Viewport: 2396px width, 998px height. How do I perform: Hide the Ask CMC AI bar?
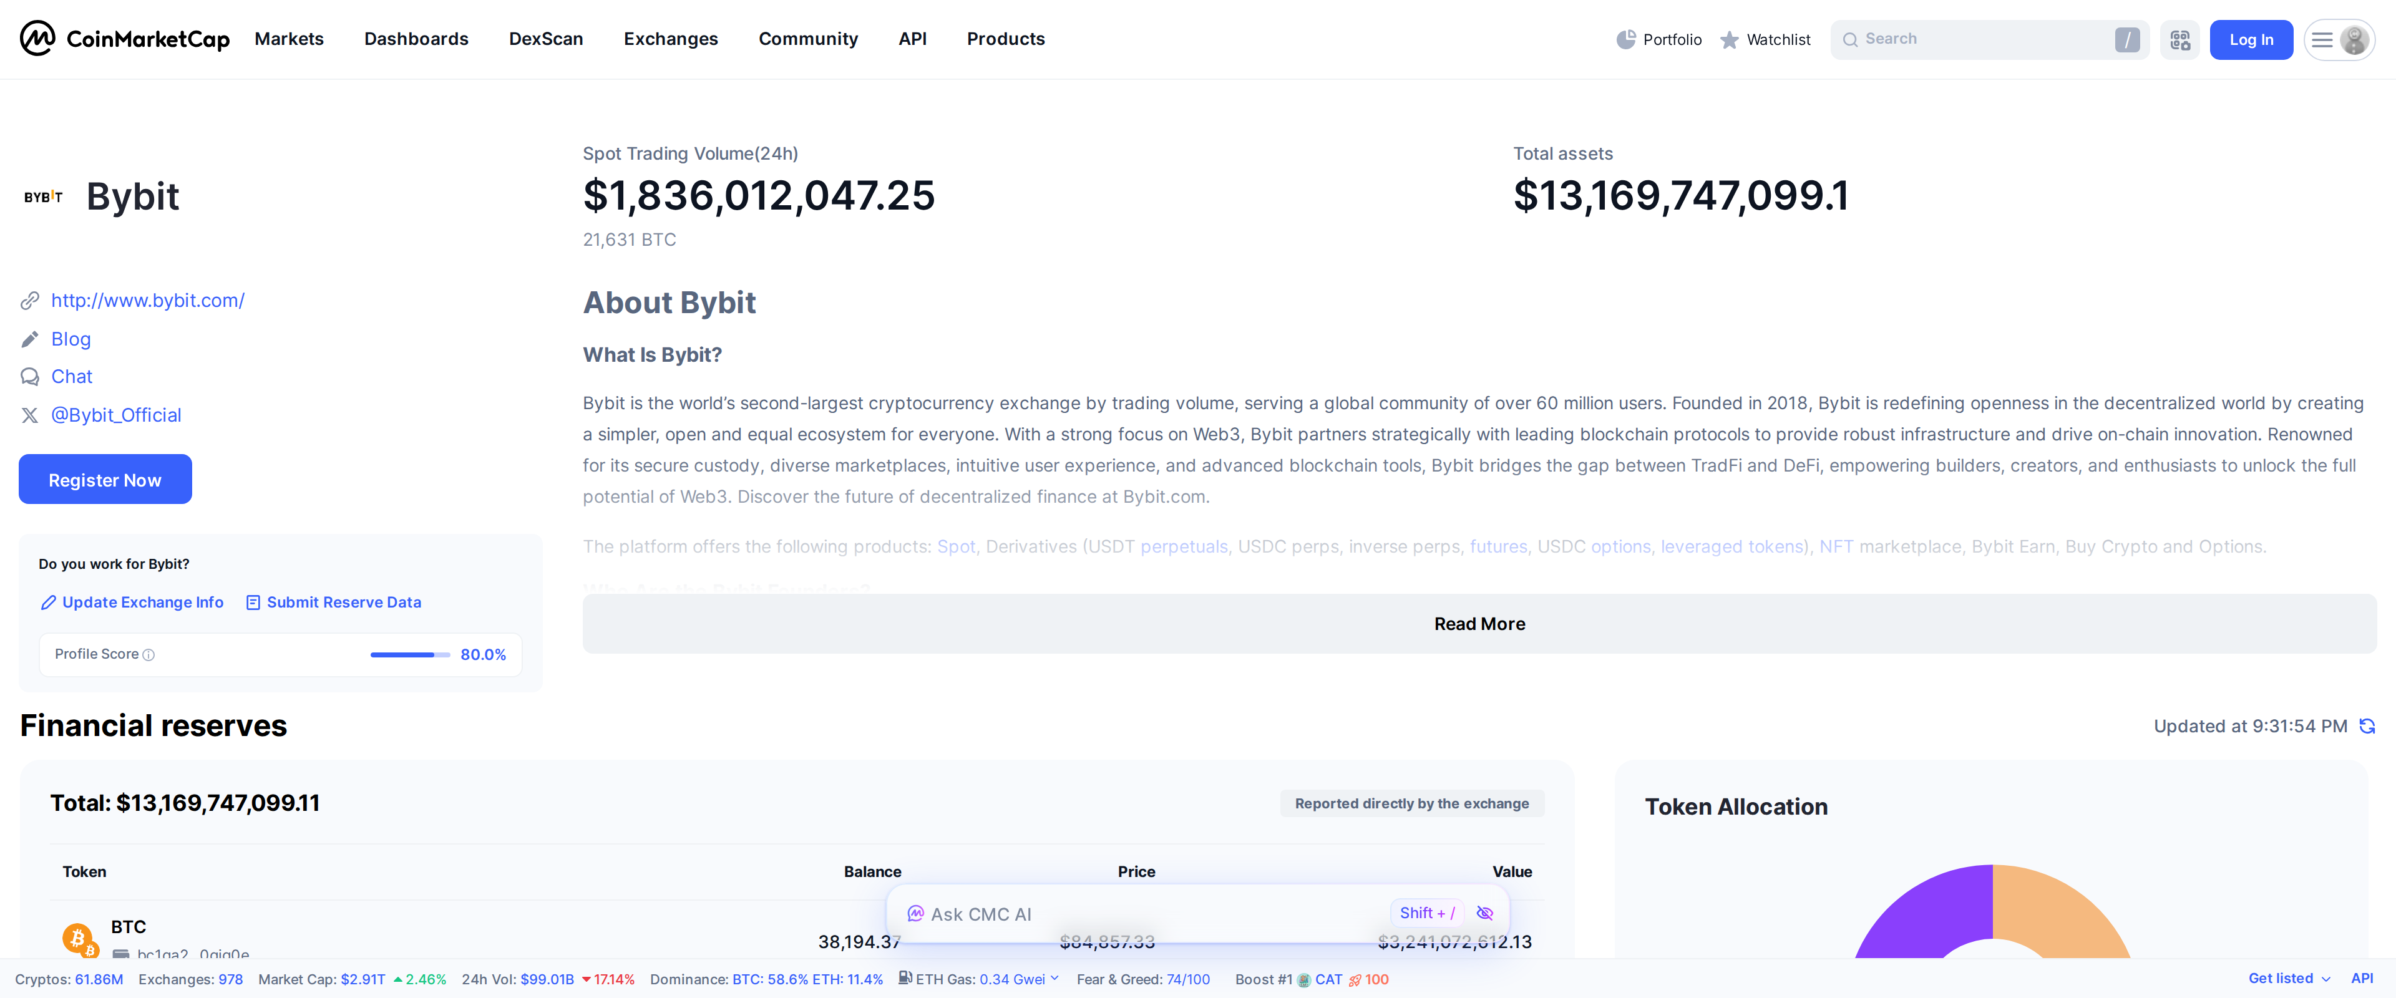[x=1486, y=913]
